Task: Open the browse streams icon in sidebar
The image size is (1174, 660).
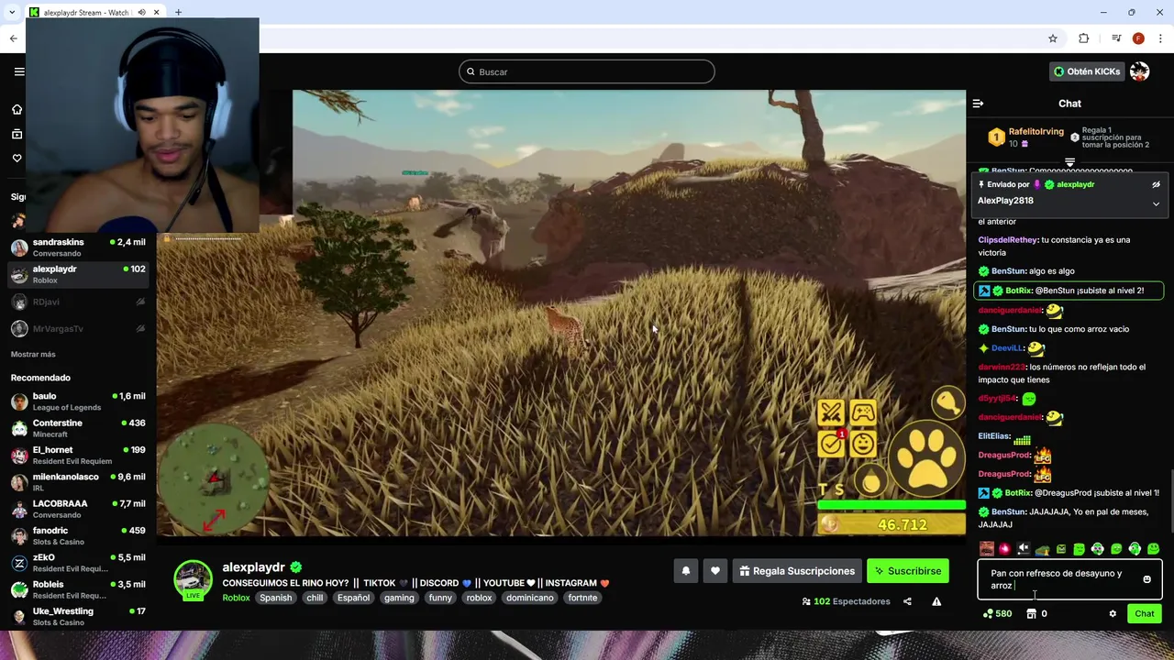Action: [x=17, y=134]
